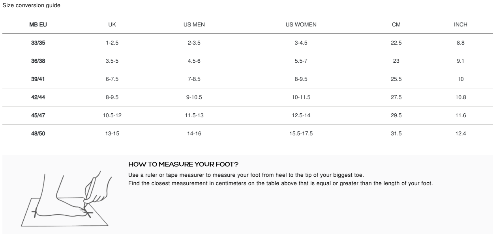The image size is (495, 234).
Task: Click the CM column header
Action: (x=396, y=24)
